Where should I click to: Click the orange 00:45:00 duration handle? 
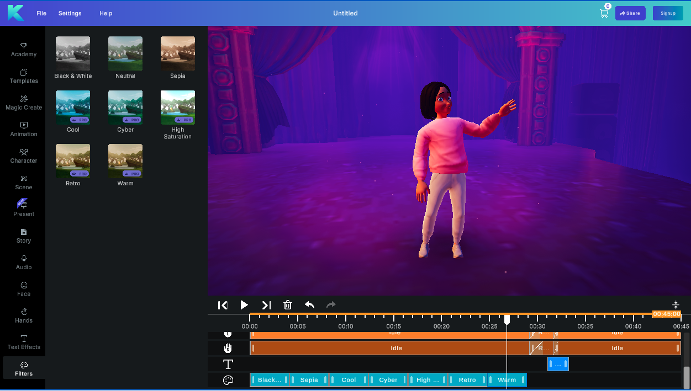pos(666,314)
